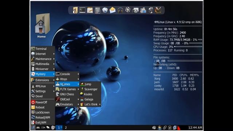Click the red tray icon near clock
This screenshot has height=131, width=233.
[179, 128]
